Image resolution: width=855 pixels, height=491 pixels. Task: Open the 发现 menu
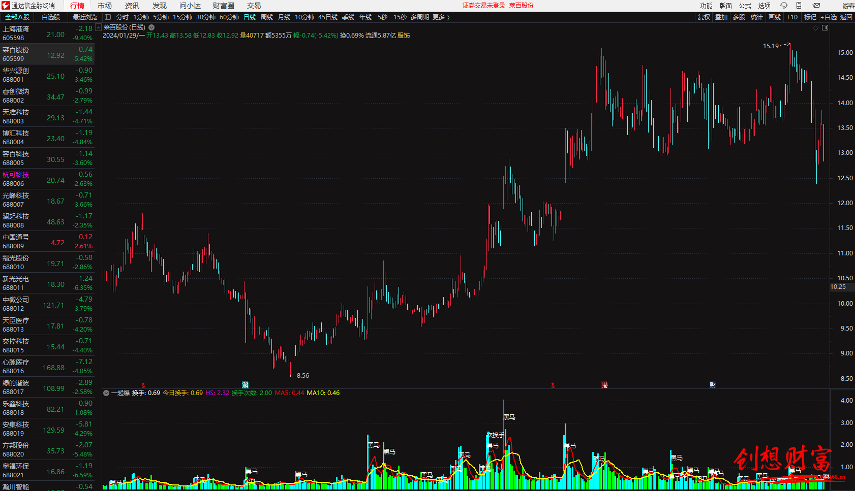[x=160, y=6]
